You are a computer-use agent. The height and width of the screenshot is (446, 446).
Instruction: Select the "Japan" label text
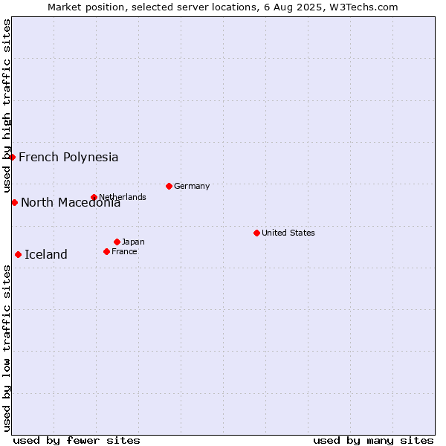pos(133,242)
